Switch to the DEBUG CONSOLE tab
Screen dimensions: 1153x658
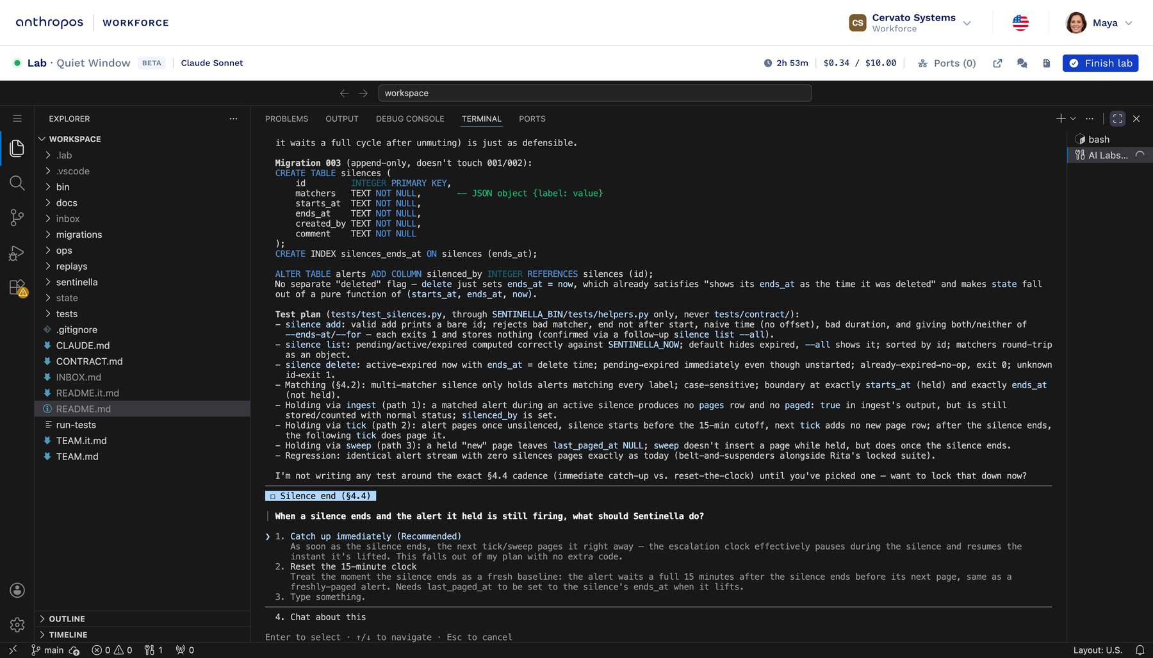(x=410, y=119)
